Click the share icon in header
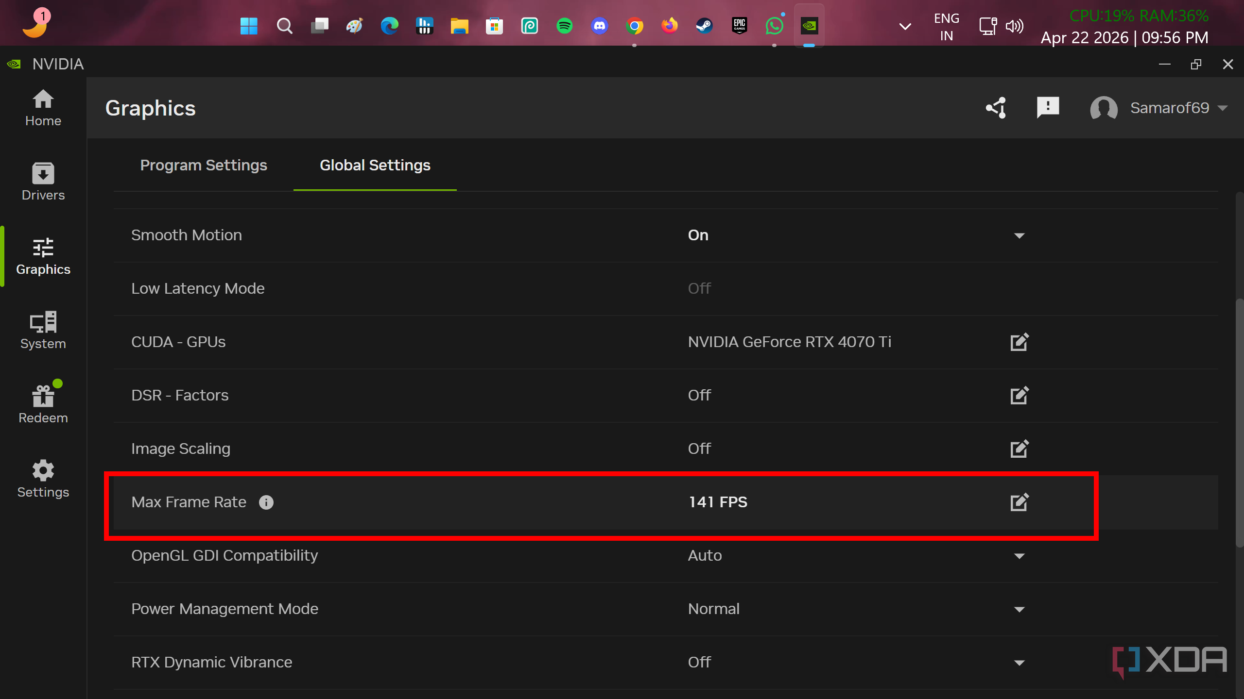1244x699 pixels. coord(996,108)
